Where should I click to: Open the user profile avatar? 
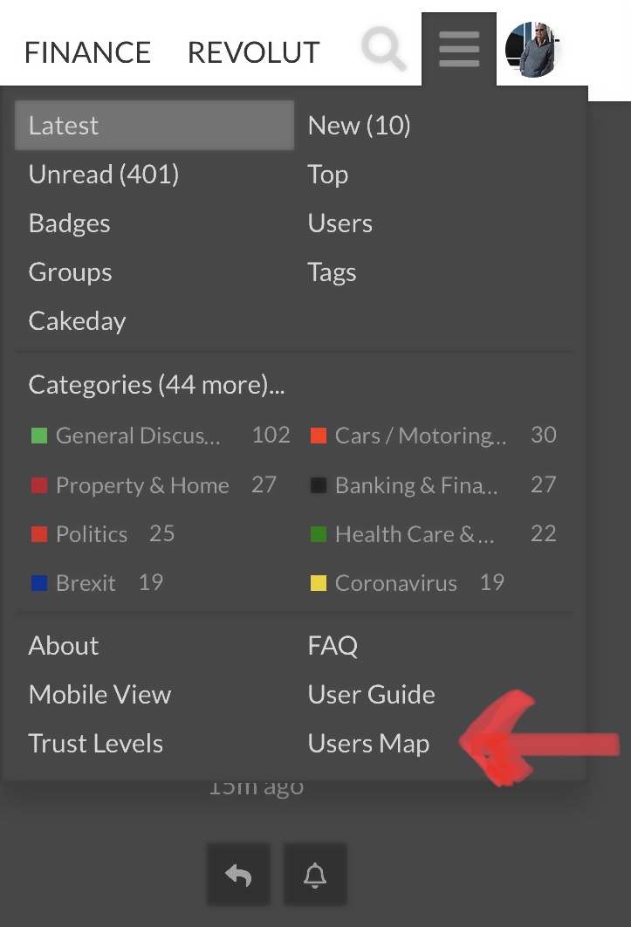(x=532, y=50)
